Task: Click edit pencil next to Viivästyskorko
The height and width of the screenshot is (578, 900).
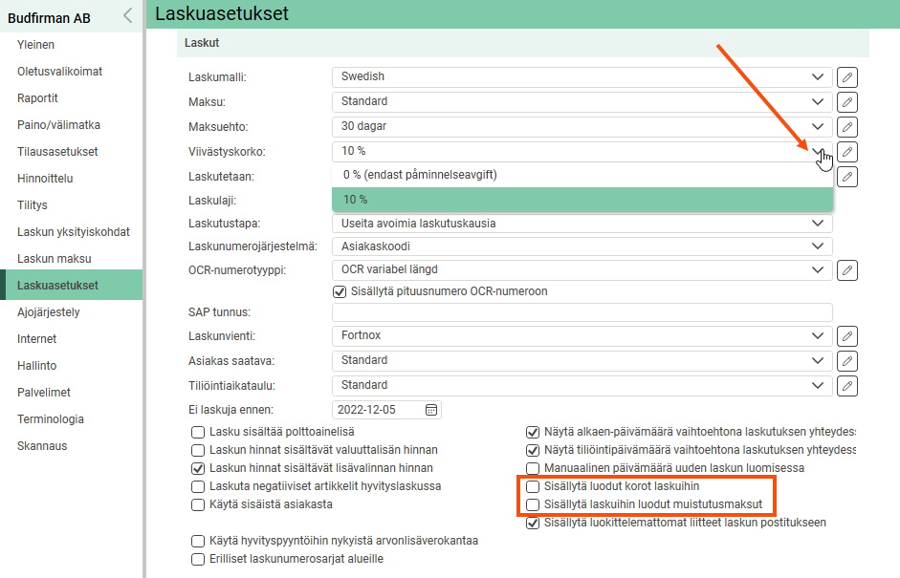Action: tap(846, 151)
